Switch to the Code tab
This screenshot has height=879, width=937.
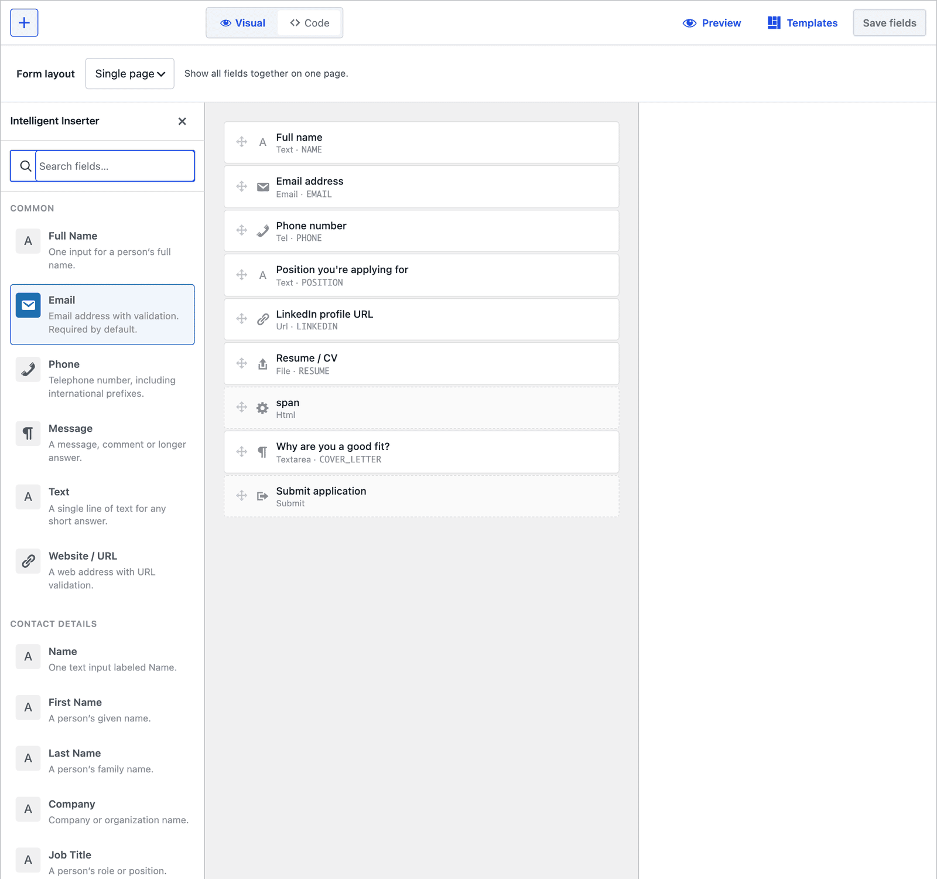[x=309, y=23]
